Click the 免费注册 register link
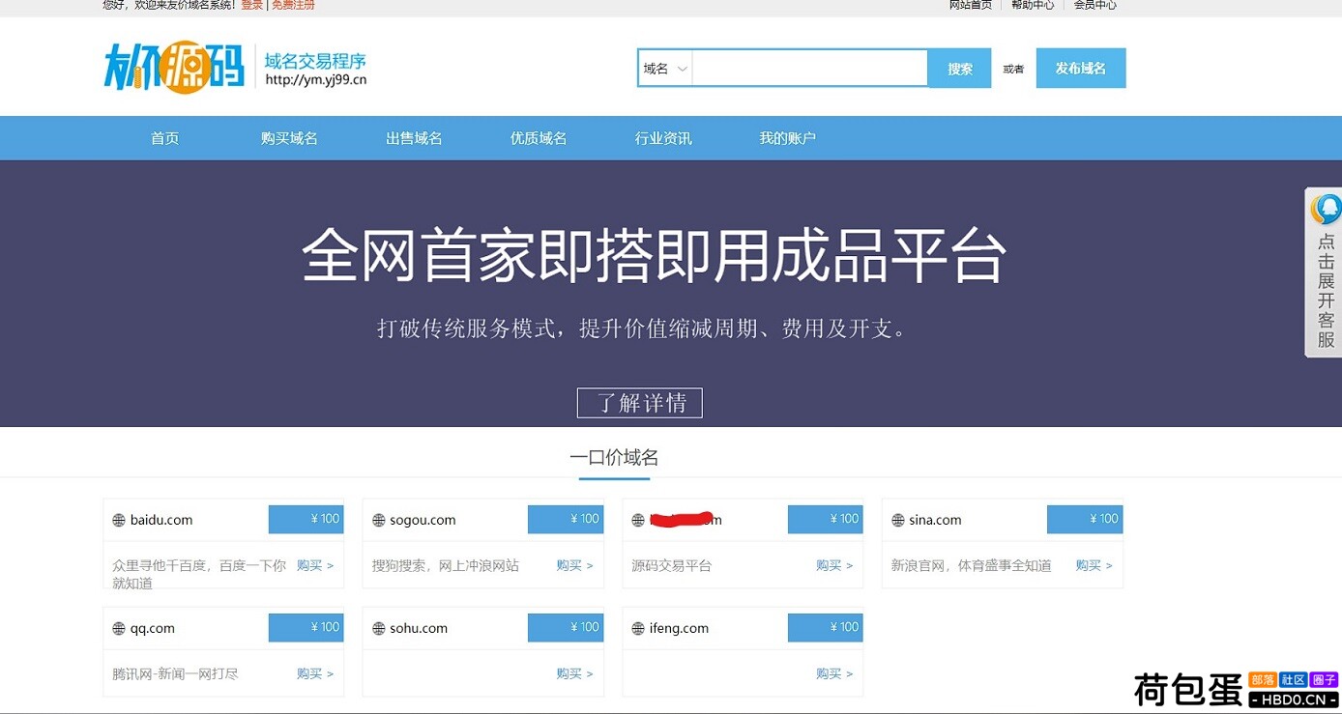1342x714 pixels. point(293,5)
